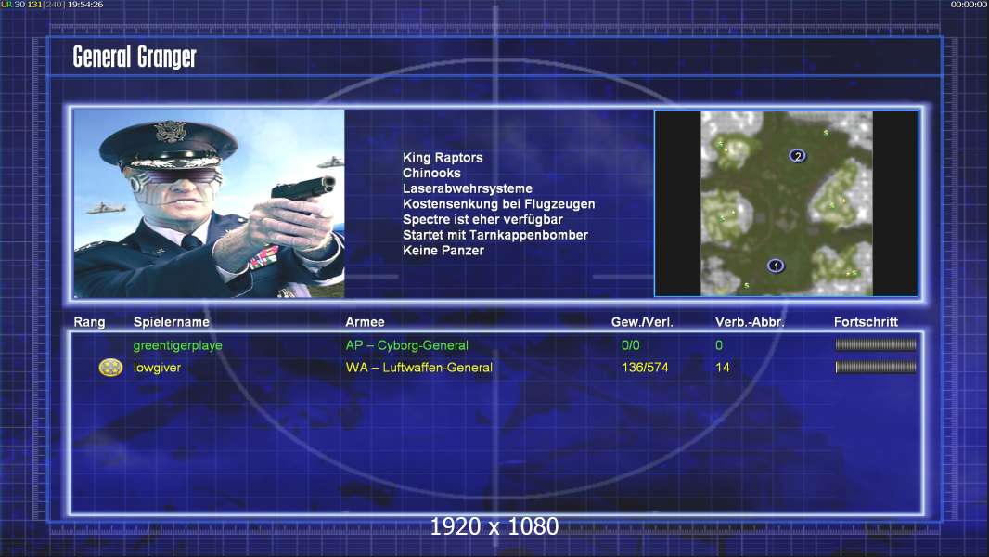Click lowgiver's gold rank medal icon
Image resolution: width=989 pixels, height=557 pixels.
click(x=110, y=367)
